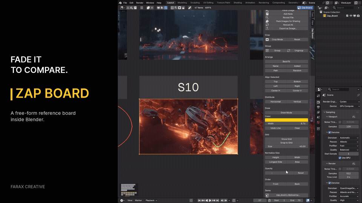
Task: Open the Window menu
Action: (x=150, y=3)
